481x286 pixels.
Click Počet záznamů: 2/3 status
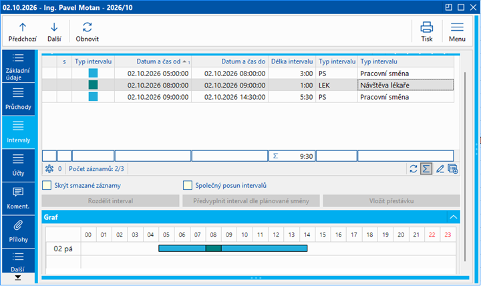(96, 169)
